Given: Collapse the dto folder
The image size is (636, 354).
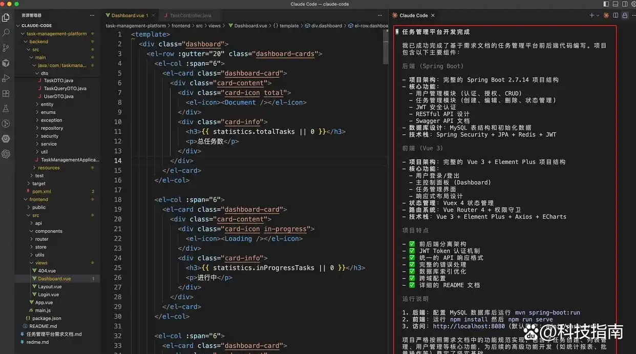Looking at the screenshot, I should click(x=44, y=73).
